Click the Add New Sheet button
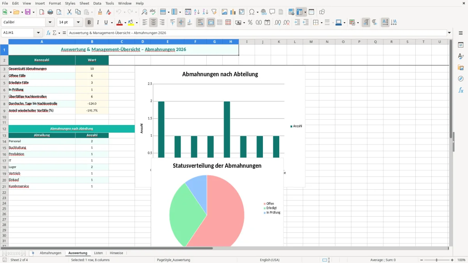This screenshot has width=468, height=263. (33, 253)
